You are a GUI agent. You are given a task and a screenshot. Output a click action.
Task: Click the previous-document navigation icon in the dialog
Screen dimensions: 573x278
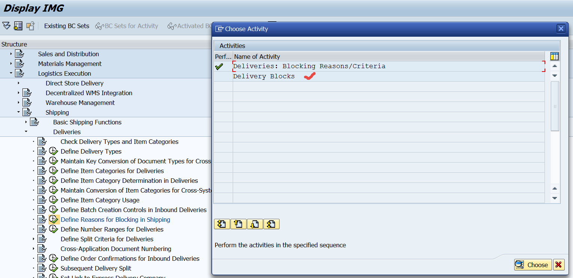[x=238, y=224]
